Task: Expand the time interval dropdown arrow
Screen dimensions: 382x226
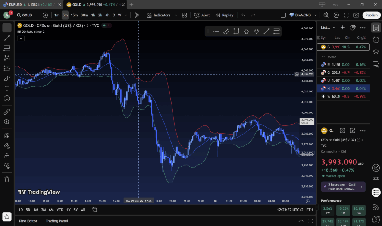Action: (126, 15)
